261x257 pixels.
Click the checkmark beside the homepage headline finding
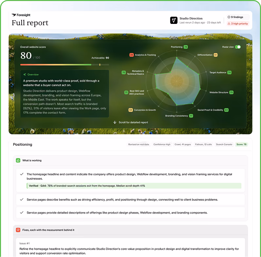pyautogui.click(x=22, y=174)
